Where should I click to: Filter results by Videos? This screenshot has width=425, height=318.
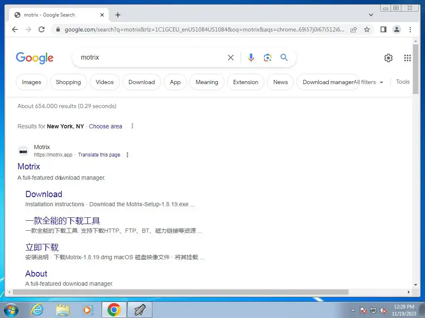[105, 82]
